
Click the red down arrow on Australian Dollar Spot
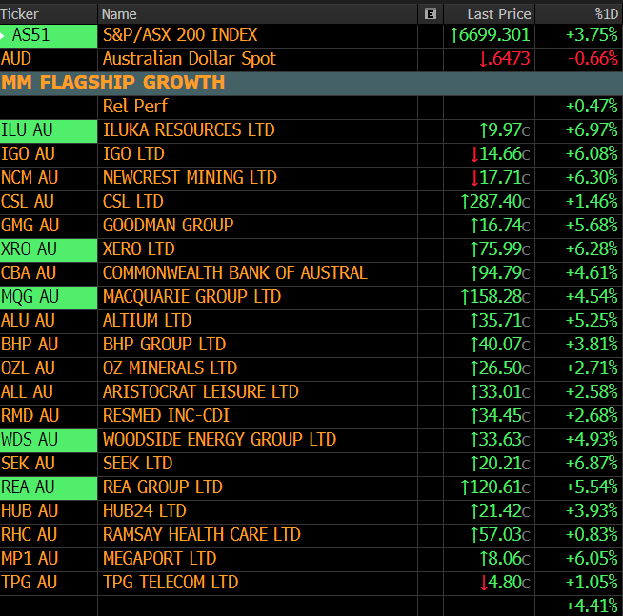point(484,59)
